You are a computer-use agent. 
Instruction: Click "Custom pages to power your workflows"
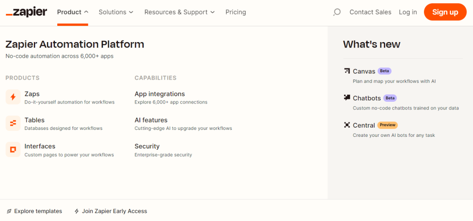pyautogui.click(x=69, y=155)
